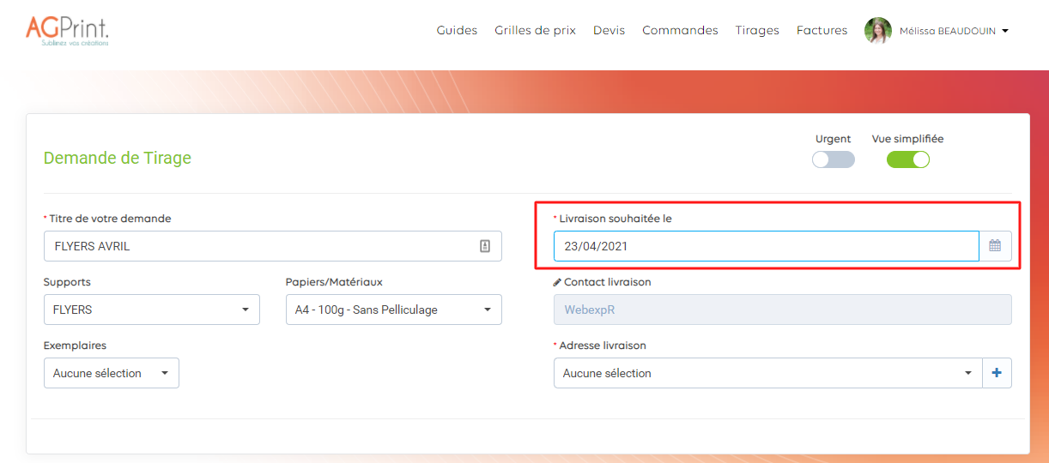
Task: Navigate to the Devis section
Action: coord(609,30)
